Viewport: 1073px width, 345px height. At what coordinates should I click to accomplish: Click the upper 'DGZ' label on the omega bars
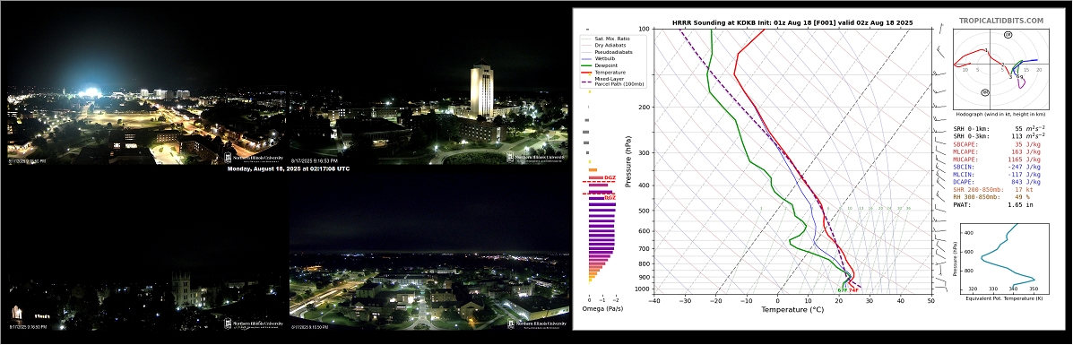[x=610, y=178]
